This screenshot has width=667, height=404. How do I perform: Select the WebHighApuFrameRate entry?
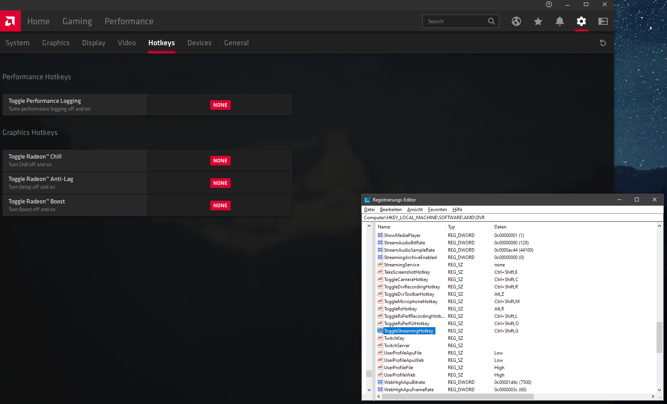(409, 390)
